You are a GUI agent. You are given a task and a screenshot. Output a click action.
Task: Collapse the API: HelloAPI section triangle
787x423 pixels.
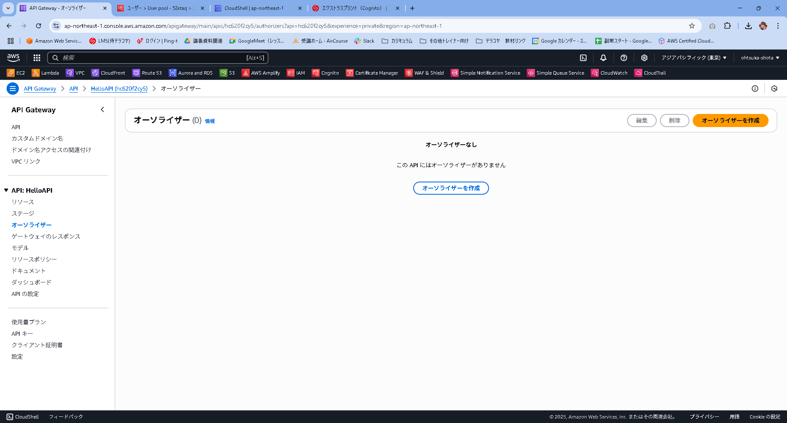pos(6,190)
